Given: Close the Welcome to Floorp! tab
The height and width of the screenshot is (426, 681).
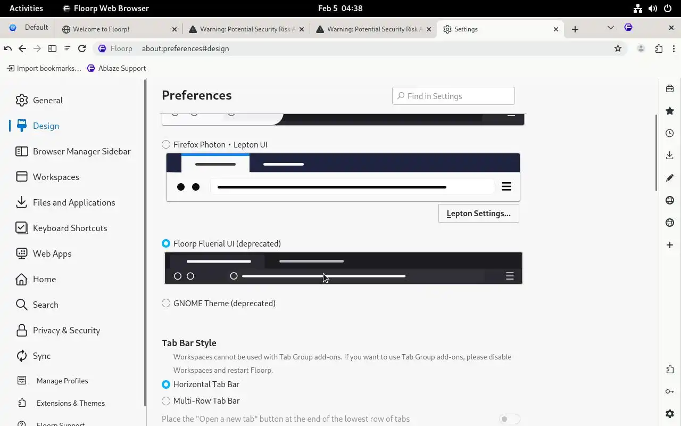Looking at the screenshot, I should 175,29.
